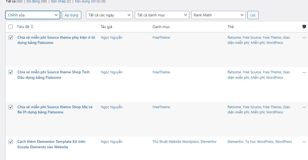Click the FreeTheme category of first post

(161, 38)
